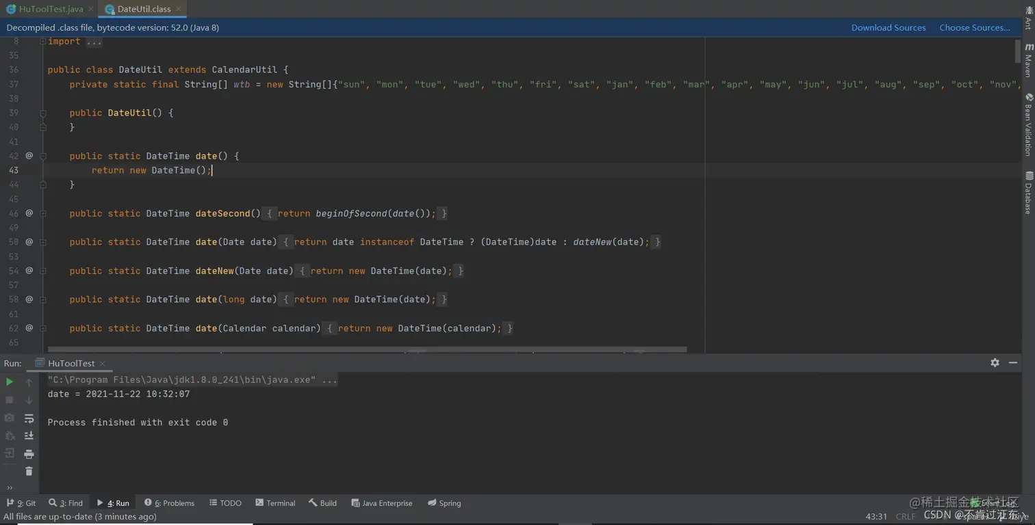Open the Bean Validation tool window
This screenshot has height=525, width=1035.
point(1028,124)
